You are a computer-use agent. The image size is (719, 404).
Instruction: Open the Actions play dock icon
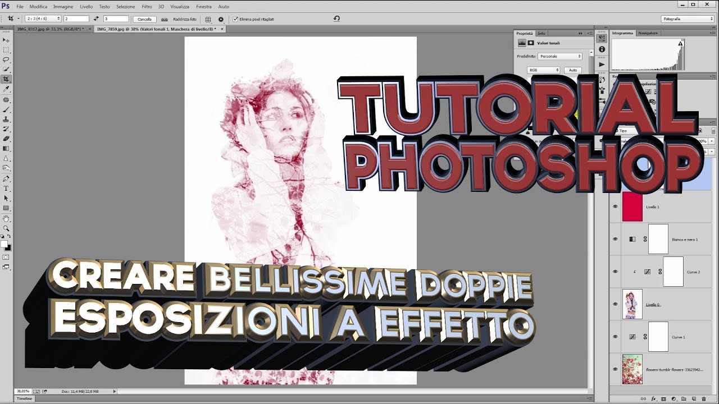[602, 64]
